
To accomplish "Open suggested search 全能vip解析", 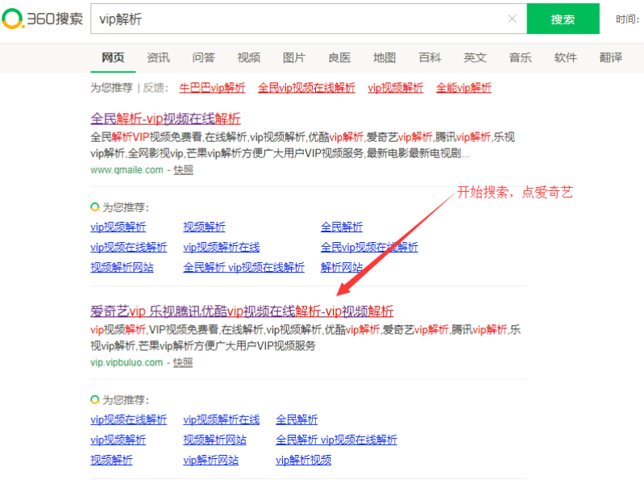I will (x=463, y=88).
